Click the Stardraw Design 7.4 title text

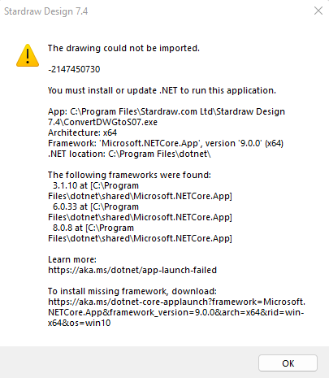coord(46,11)
